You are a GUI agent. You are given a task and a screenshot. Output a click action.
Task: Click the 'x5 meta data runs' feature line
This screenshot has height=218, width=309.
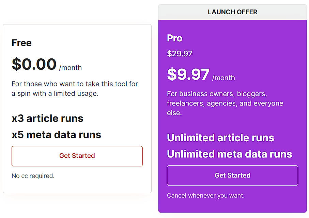tap(56, 134)
